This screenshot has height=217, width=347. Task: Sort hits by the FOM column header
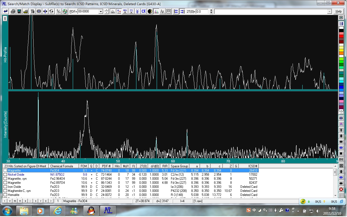point(83,166)
